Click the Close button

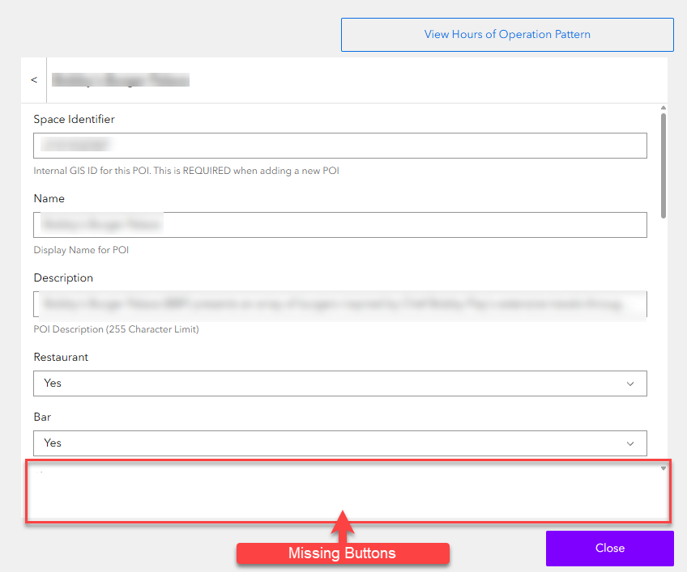point(609,549)
